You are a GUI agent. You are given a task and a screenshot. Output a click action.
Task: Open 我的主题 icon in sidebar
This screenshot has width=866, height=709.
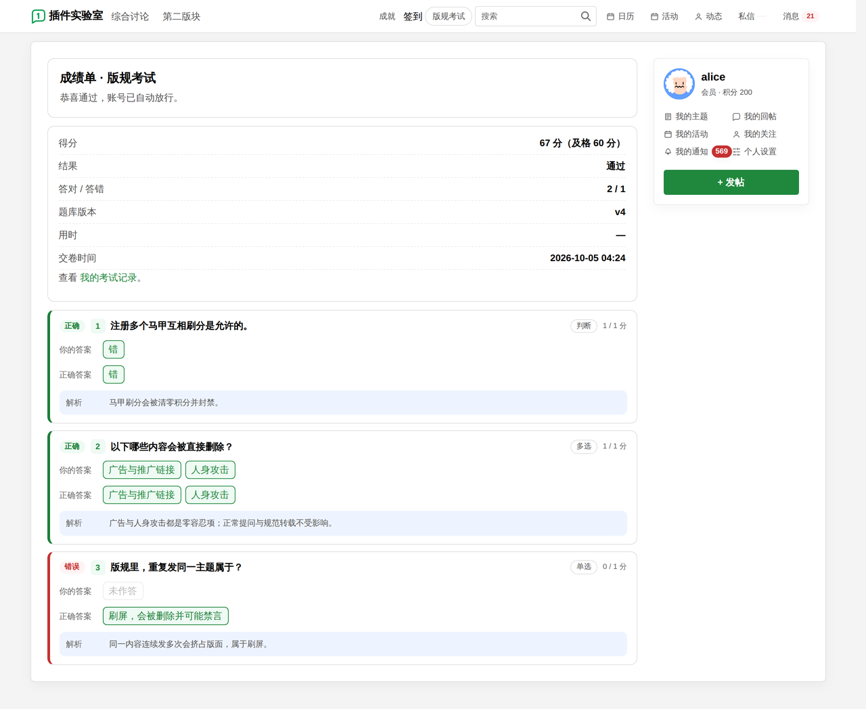[668, 117]
